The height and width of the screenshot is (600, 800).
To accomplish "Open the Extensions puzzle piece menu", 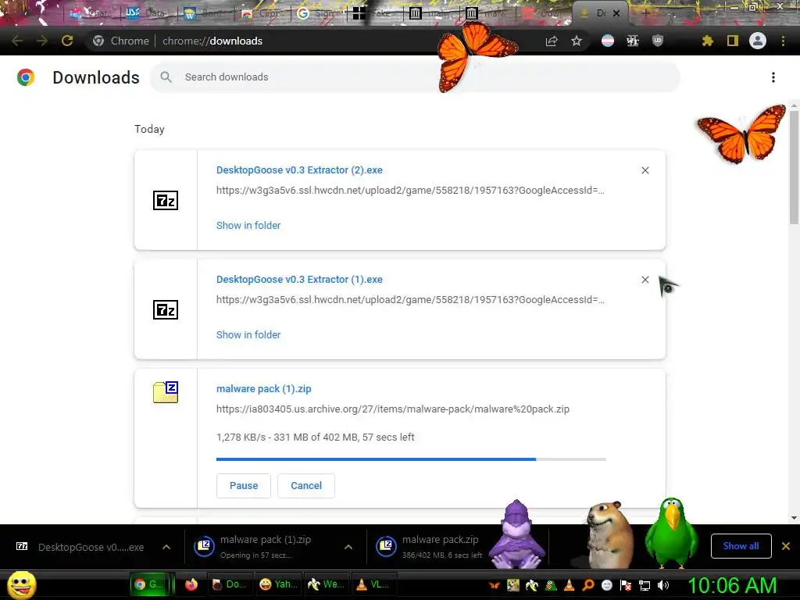I will tap(708, 41).
